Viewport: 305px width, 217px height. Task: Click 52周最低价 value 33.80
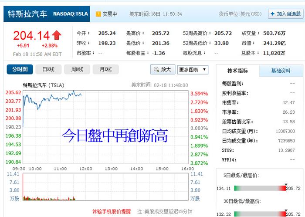click(221, 43)
